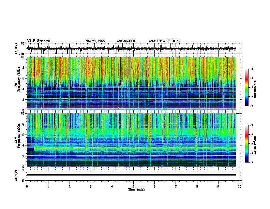The height and width of the screenshot is (209, 270).
Task: Click the ch.2 color scale bar
Action: (247, 144)
